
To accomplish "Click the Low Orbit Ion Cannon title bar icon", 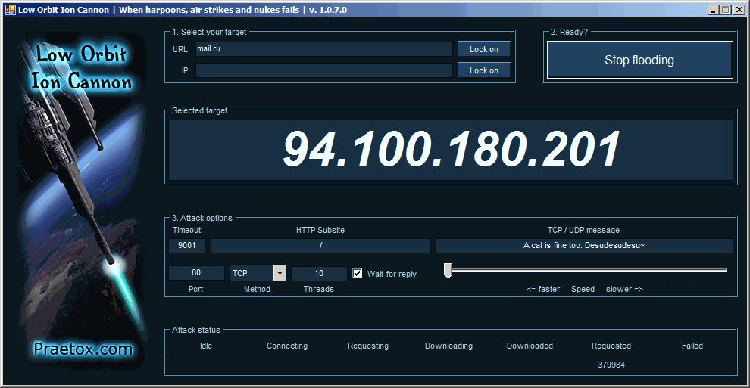I will point(10,10).
